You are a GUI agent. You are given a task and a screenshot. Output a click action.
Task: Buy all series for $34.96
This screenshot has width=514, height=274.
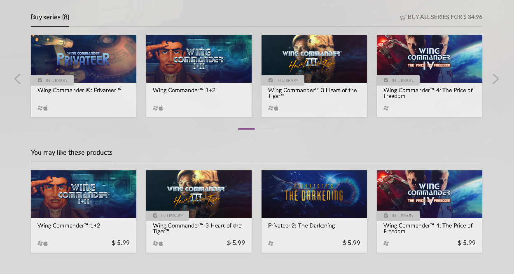444,17
